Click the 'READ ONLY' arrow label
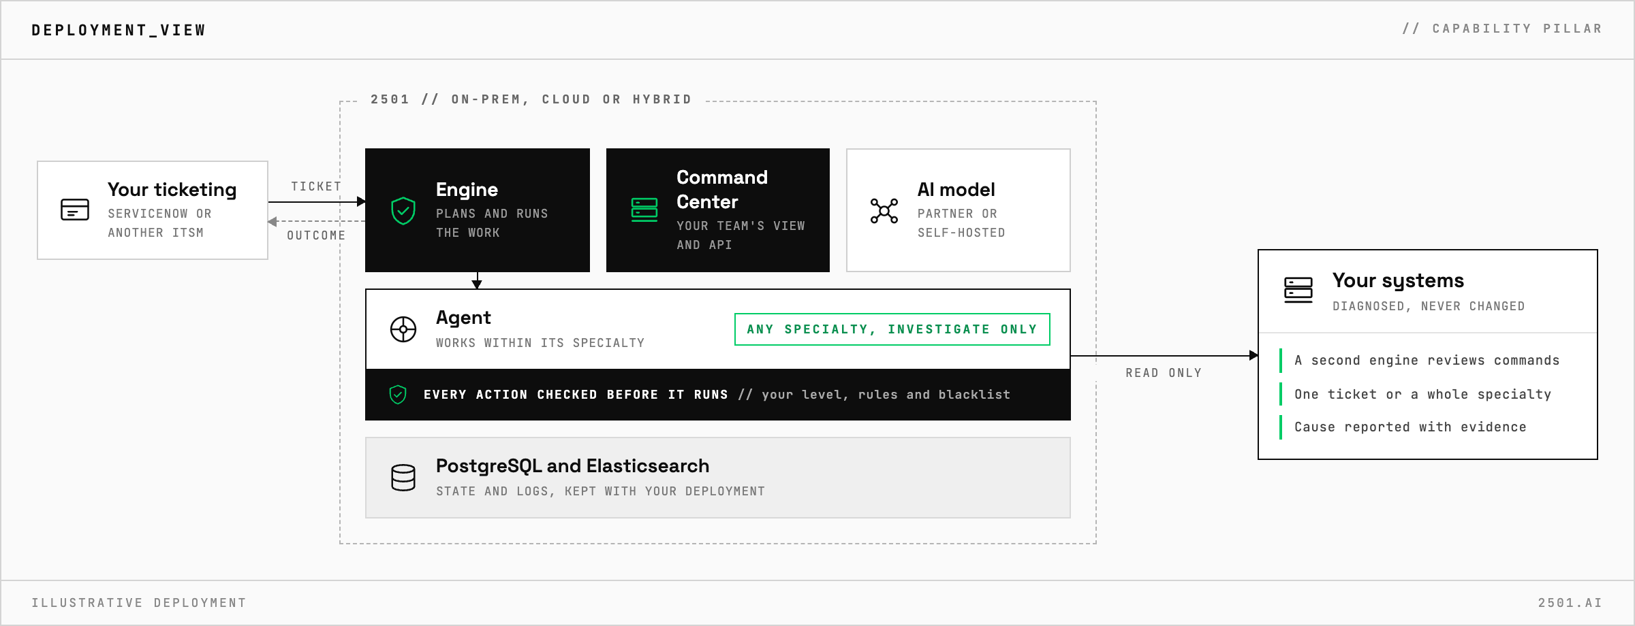This screenshot has height=626, width=1635. pos(1164,373)
